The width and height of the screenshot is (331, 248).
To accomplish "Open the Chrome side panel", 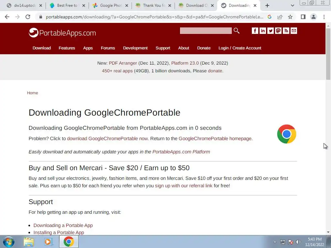I will point(303,17).
